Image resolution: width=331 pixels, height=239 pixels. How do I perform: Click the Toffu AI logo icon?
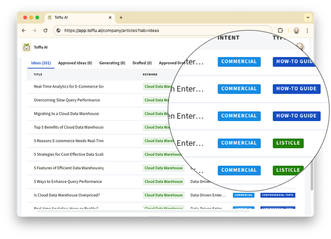27,47
